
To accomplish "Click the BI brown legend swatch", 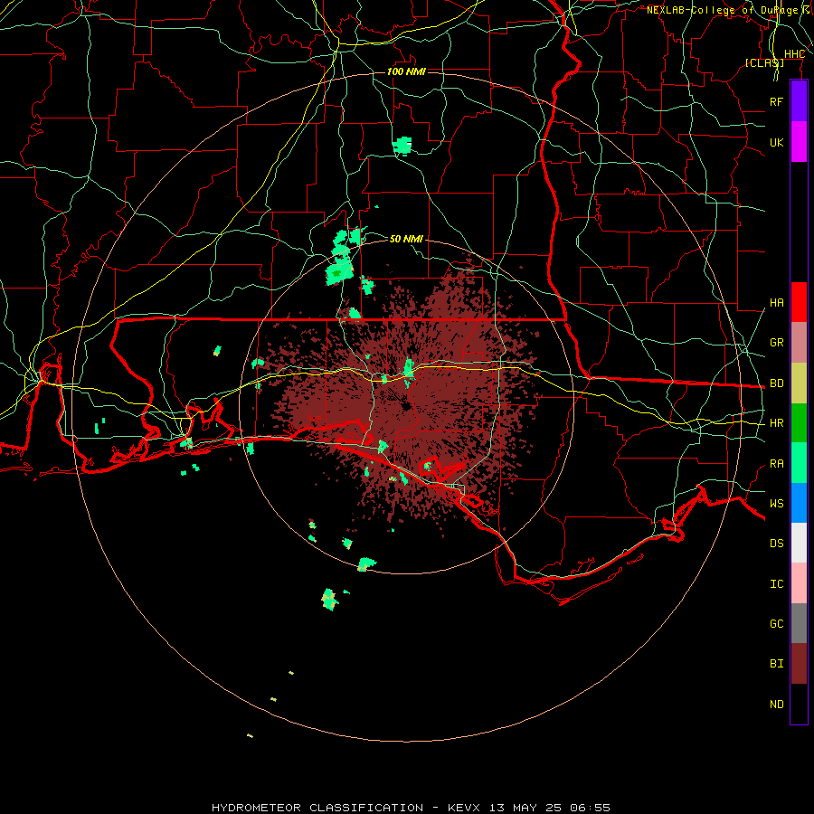I will click(x=799, y=664).
